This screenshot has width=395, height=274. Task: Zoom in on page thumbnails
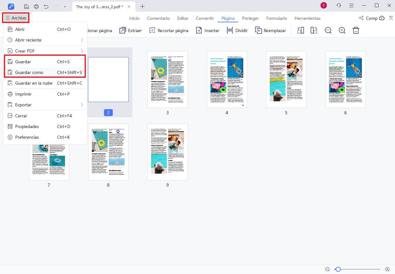342,30
